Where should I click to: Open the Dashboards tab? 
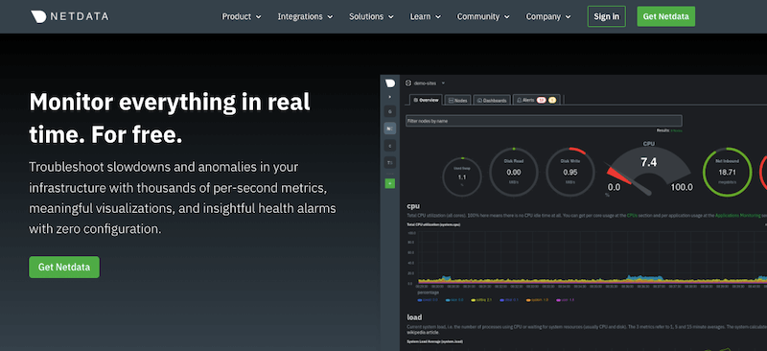(492, 100)
